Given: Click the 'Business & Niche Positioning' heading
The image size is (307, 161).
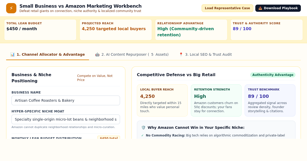Looking at the screenshot, I should (31, 78).
